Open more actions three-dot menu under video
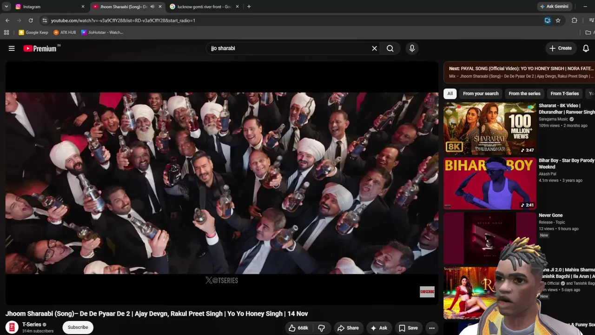The image size is (595, 335). point(432,328)
